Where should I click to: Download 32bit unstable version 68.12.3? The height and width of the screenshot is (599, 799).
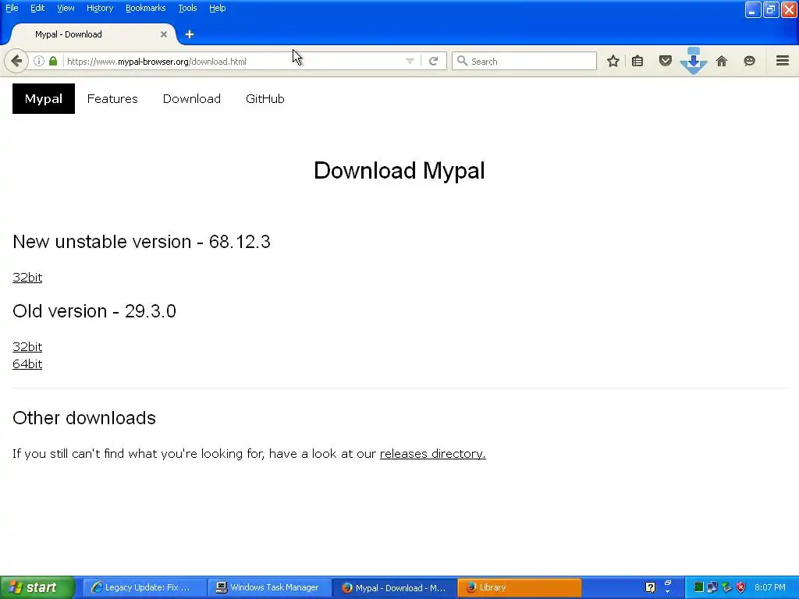coord(27,277)
